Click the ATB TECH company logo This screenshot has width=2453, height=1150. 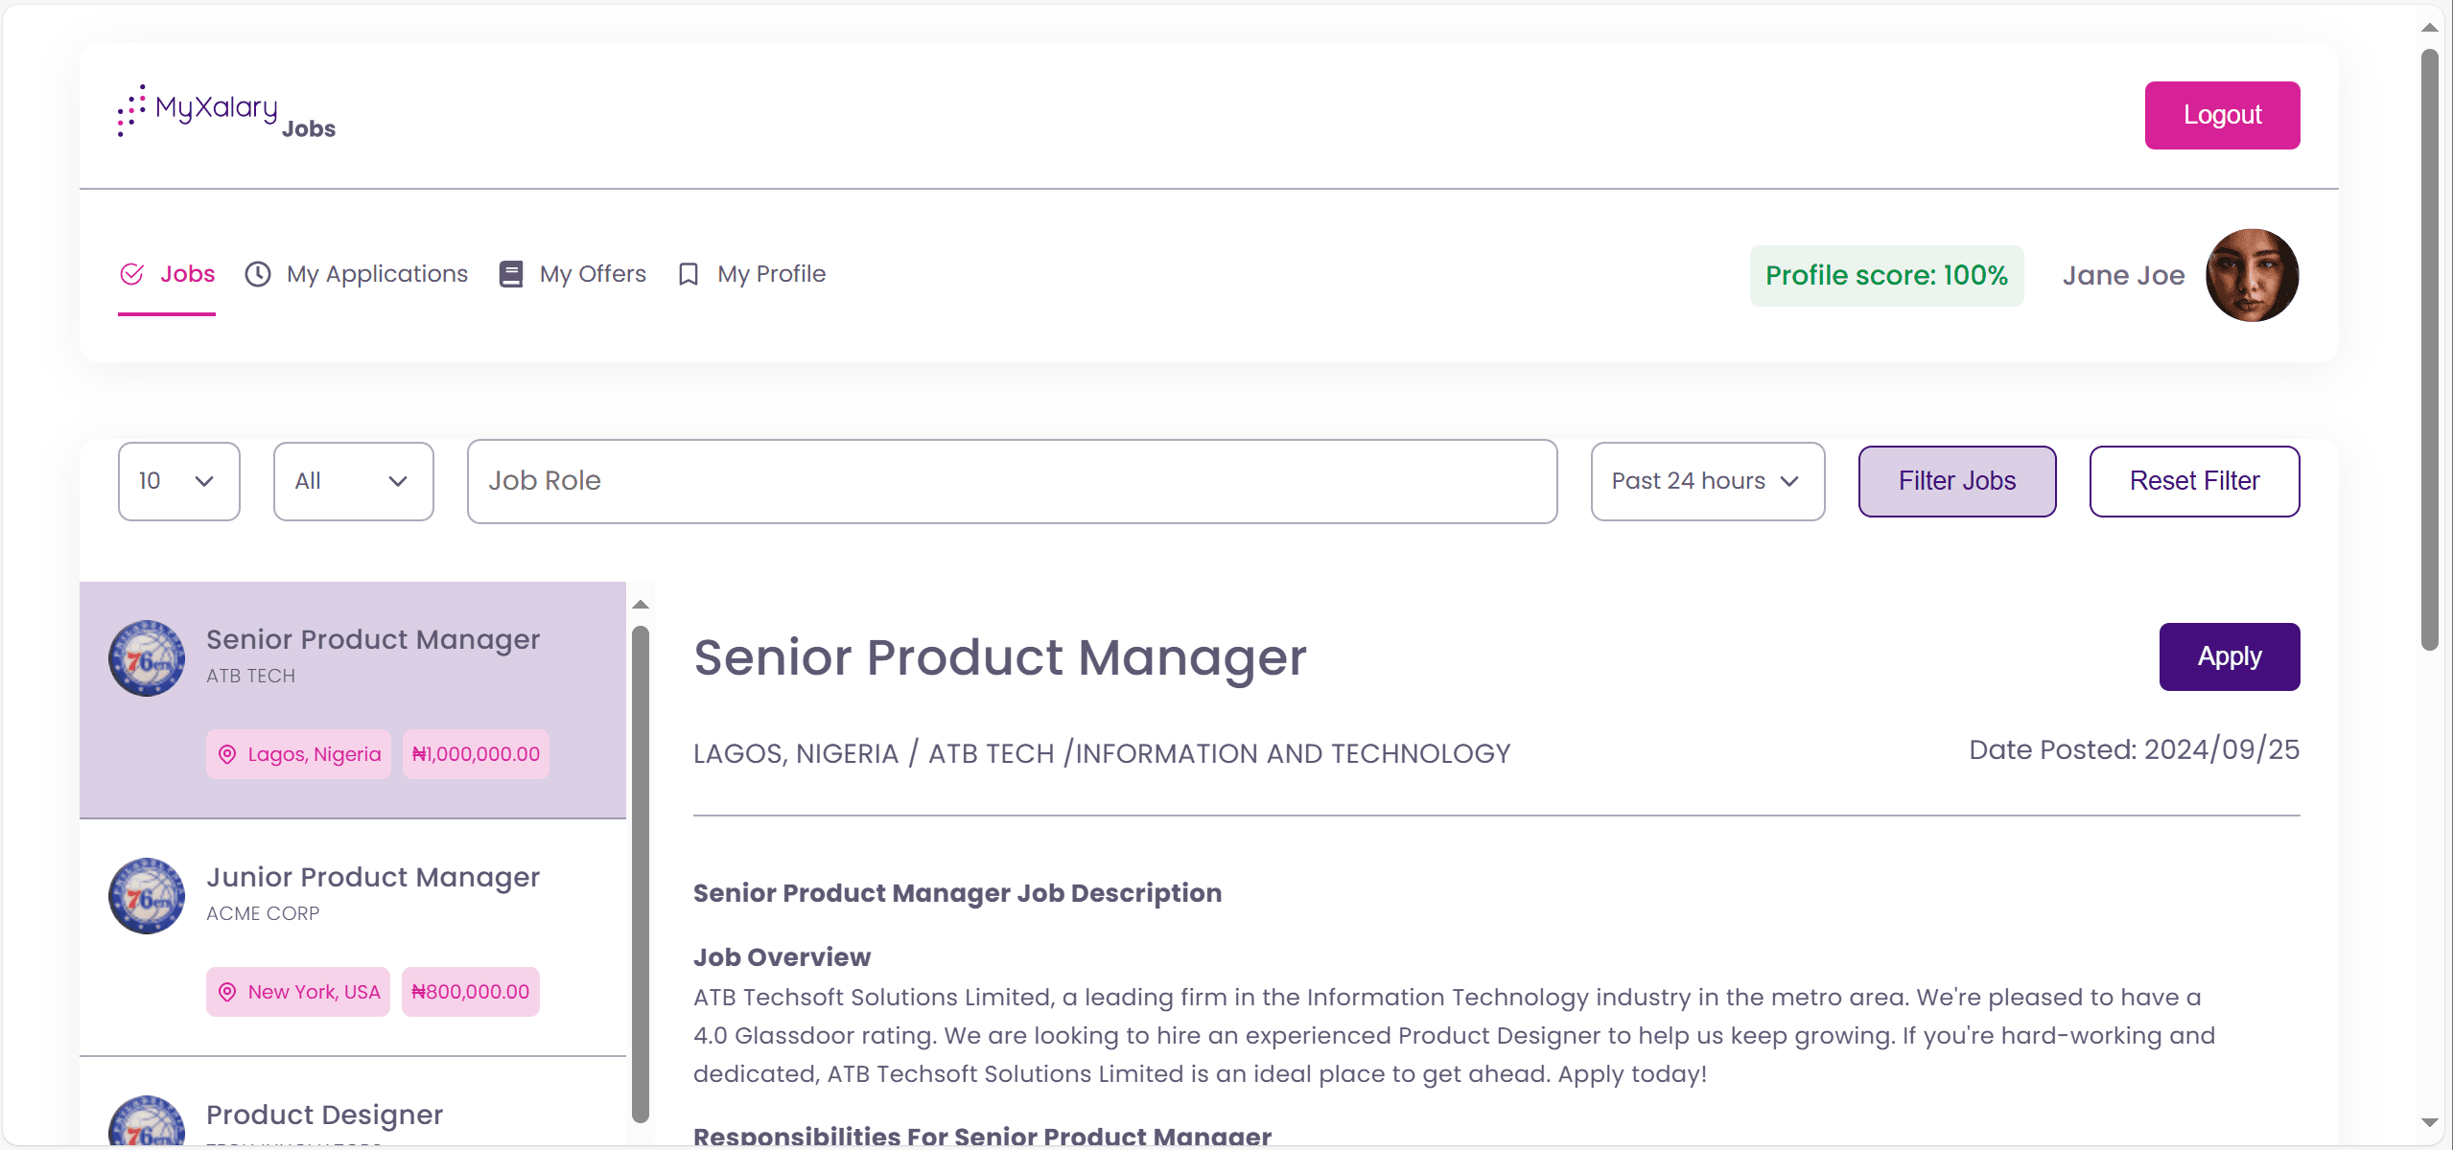pos(147,658)
